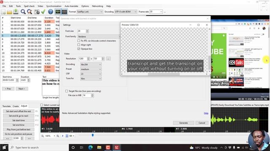Open the CRF value dropdown
Screen dimensions: 270x151
(91, 74)
